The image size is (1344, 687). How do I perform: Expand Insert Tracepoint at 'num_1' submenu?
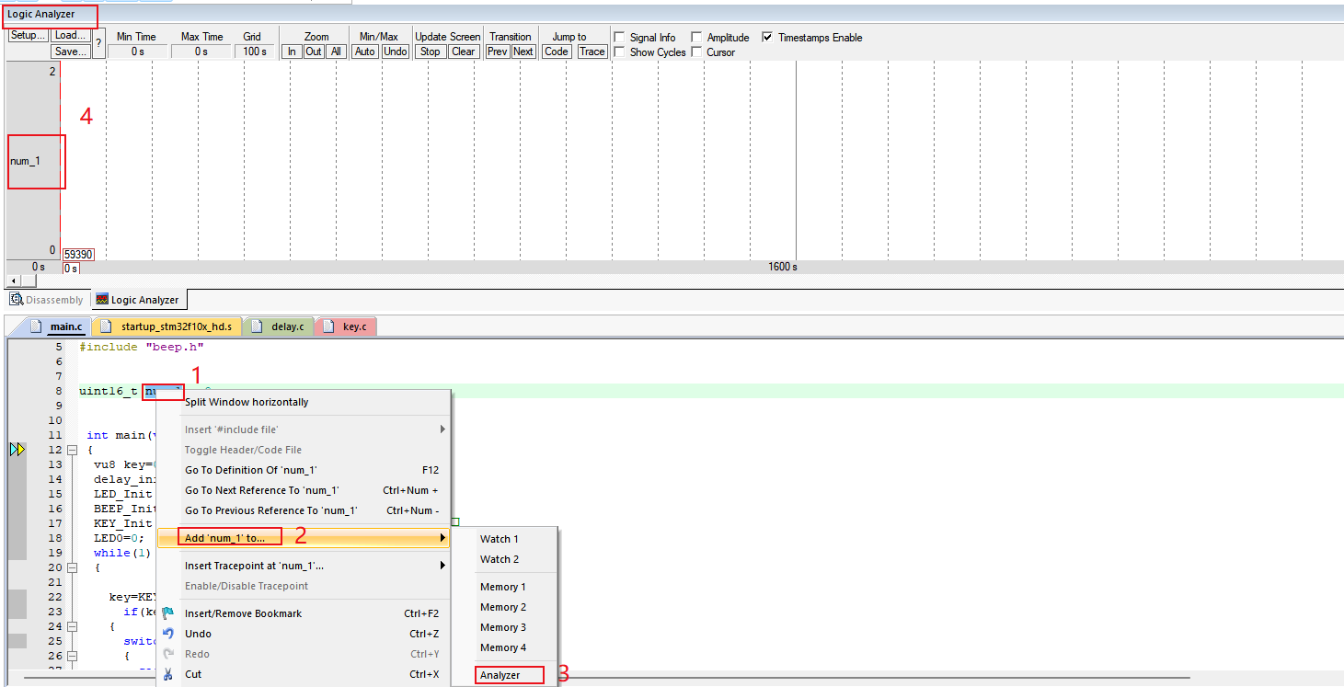(442, 566)
